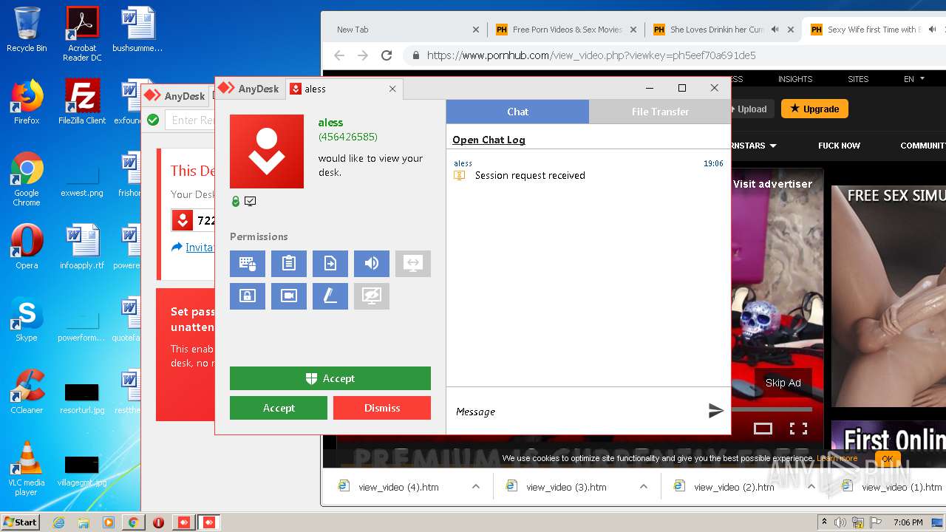Open the Windows Start button
Screen dimensions: 946x532
[x=20, y=522]
